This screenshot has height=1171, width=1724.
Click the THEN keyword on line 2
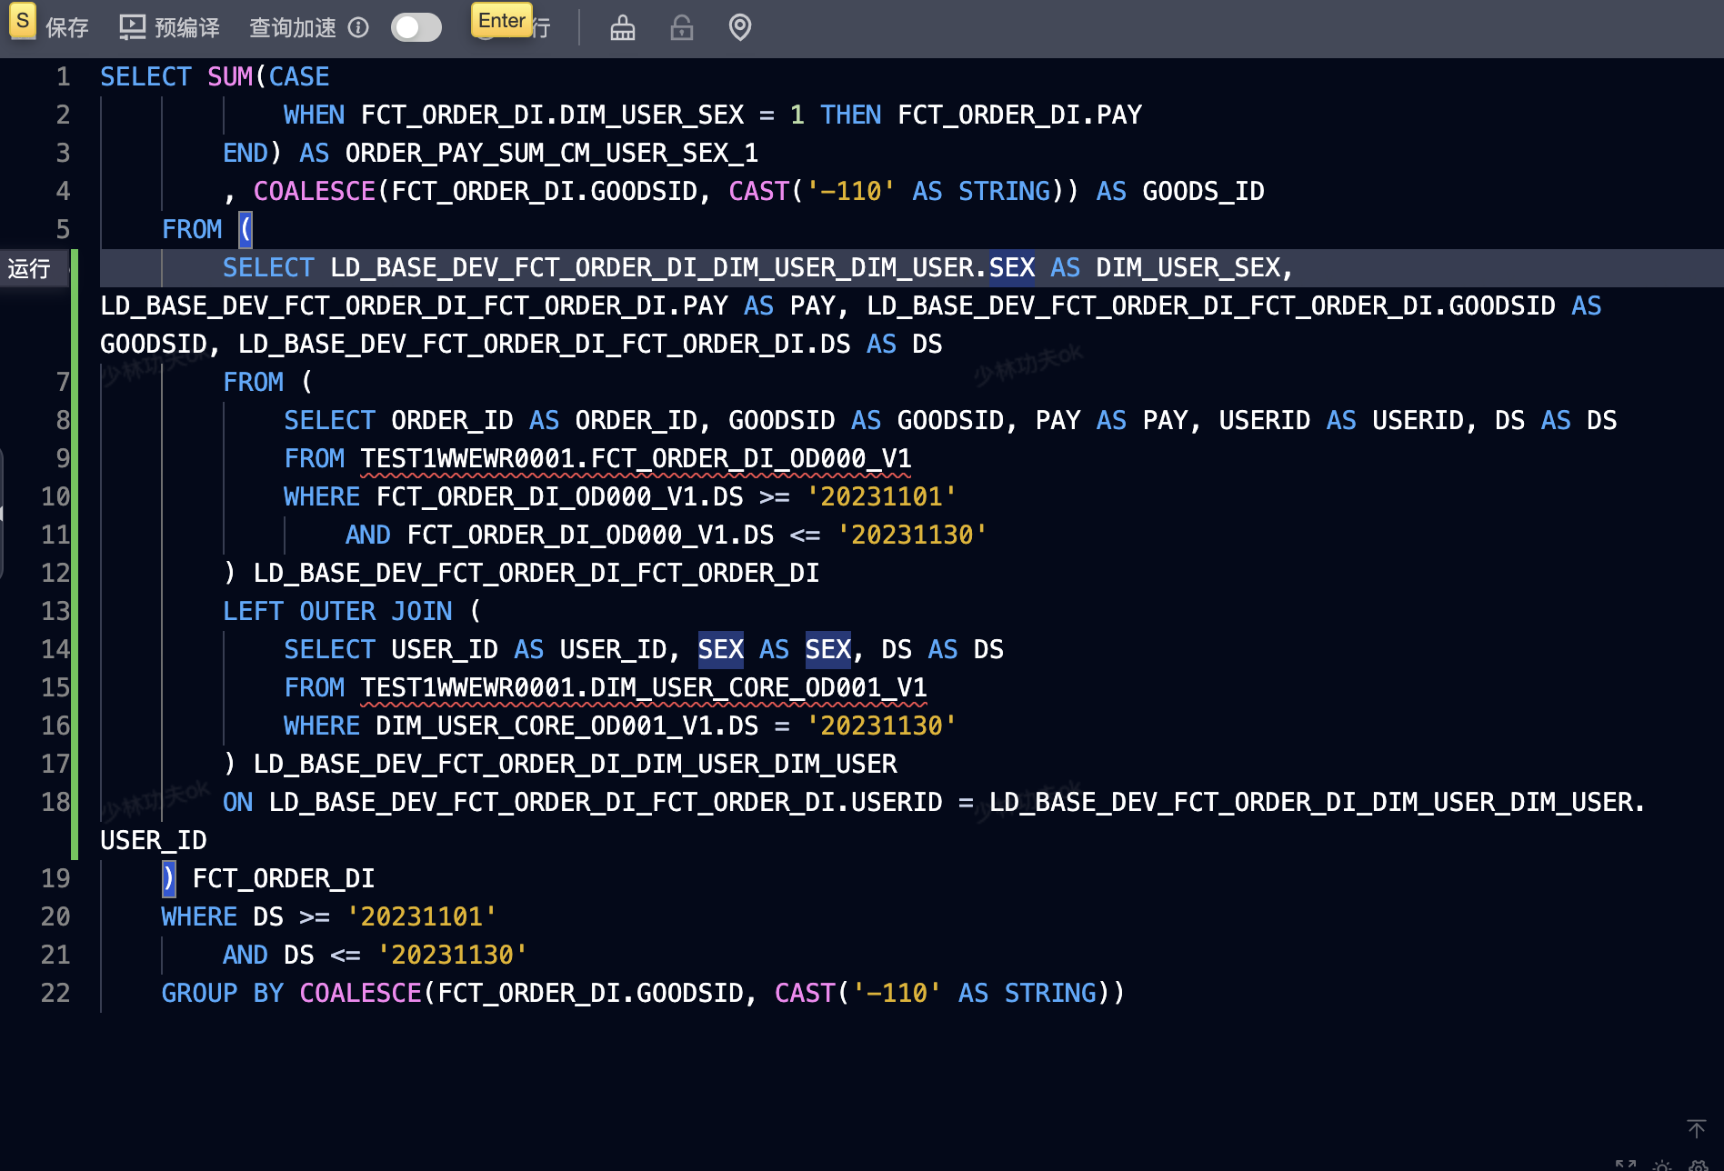pyautogui.click(x=851, y=115)
